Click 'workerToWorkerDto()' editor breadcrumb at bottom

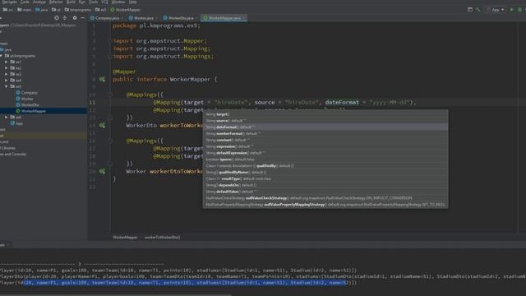point(162,238)
